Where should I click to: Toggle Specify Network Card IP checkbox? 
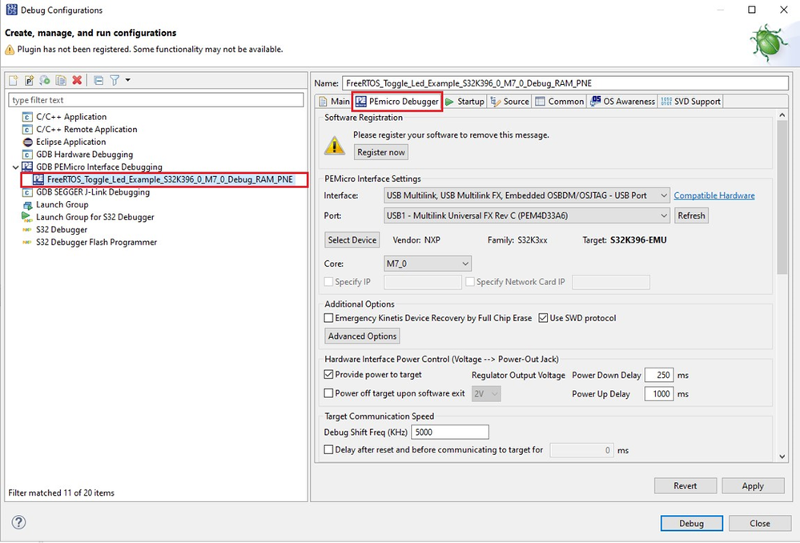point(470,282)
